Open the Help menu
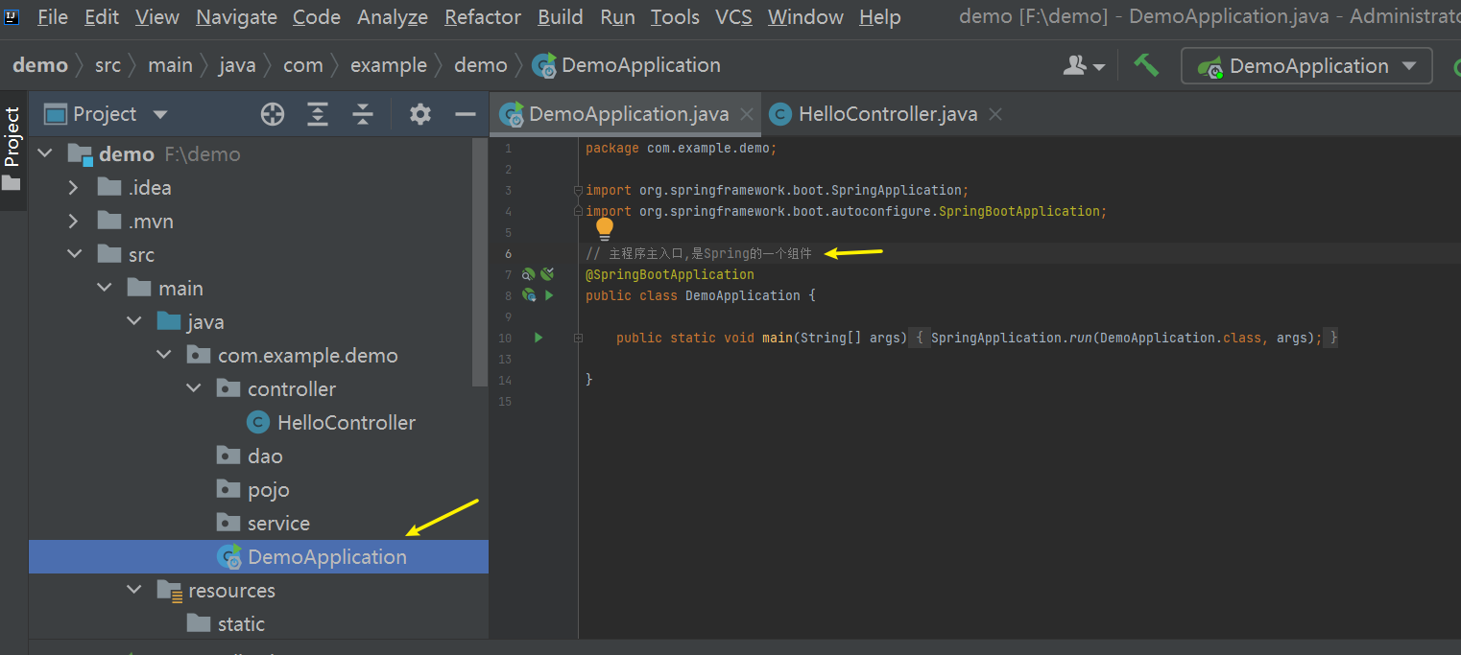Screen dimensions: 1461x655 pyautogui.click(x=879, y=17)
